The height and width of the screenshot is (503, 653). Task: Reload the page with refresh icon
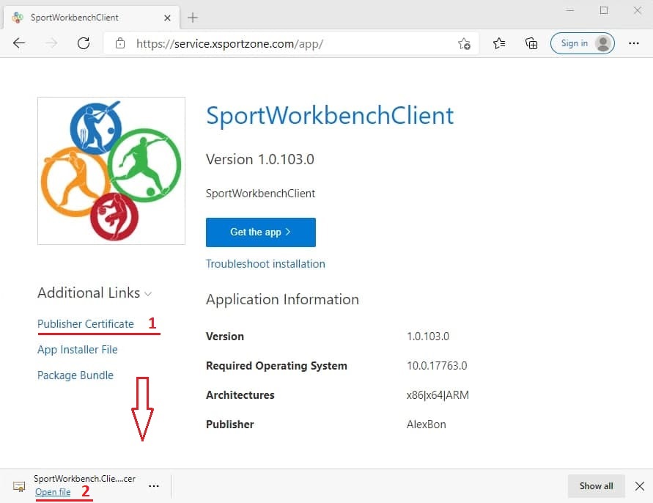84,43
